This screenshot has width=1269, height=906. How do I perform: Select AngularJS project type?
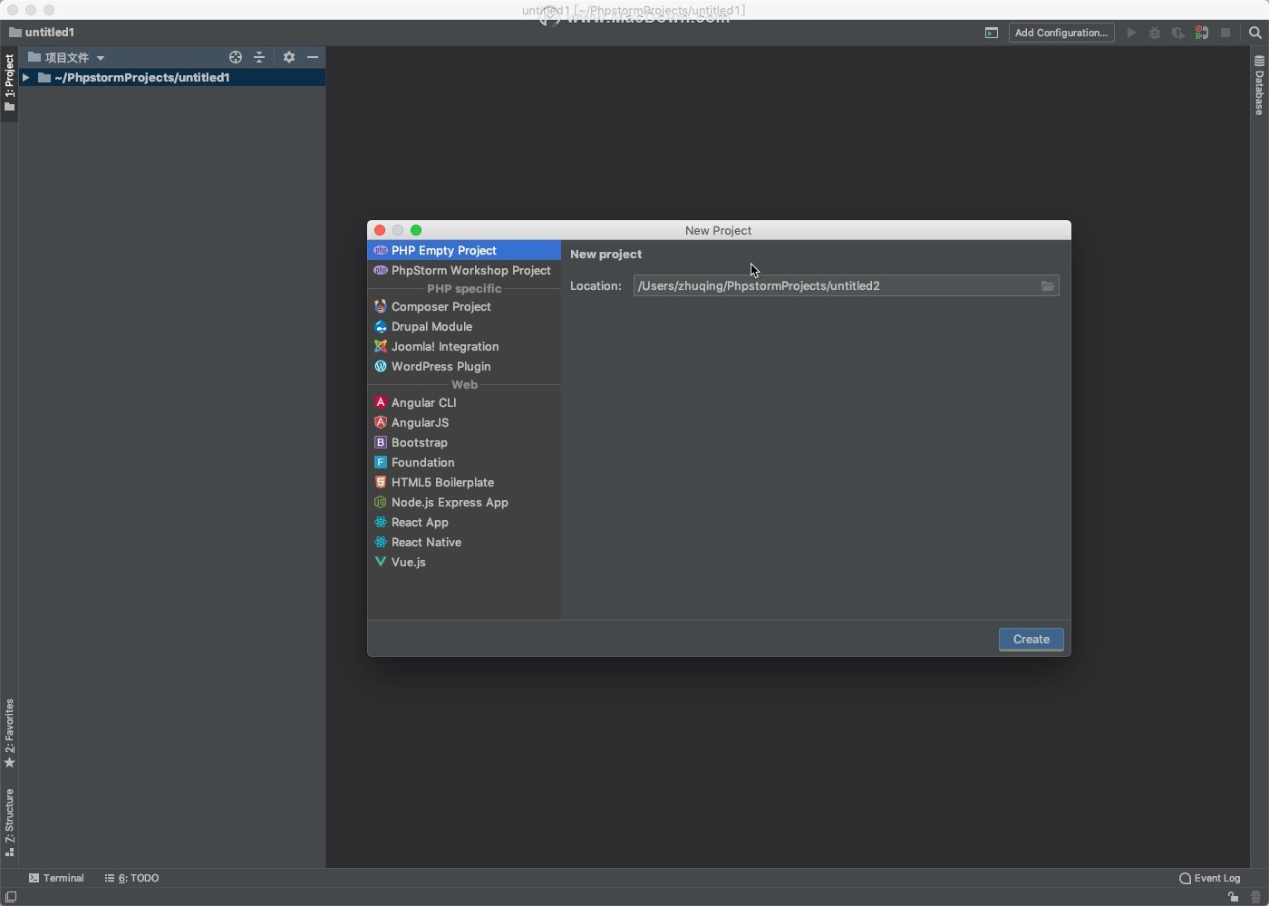(464, 422)
